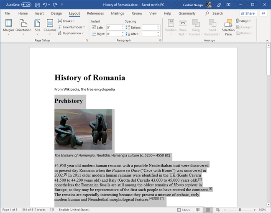Collapse the ribbon with the chevron

[x=267, y=41]
